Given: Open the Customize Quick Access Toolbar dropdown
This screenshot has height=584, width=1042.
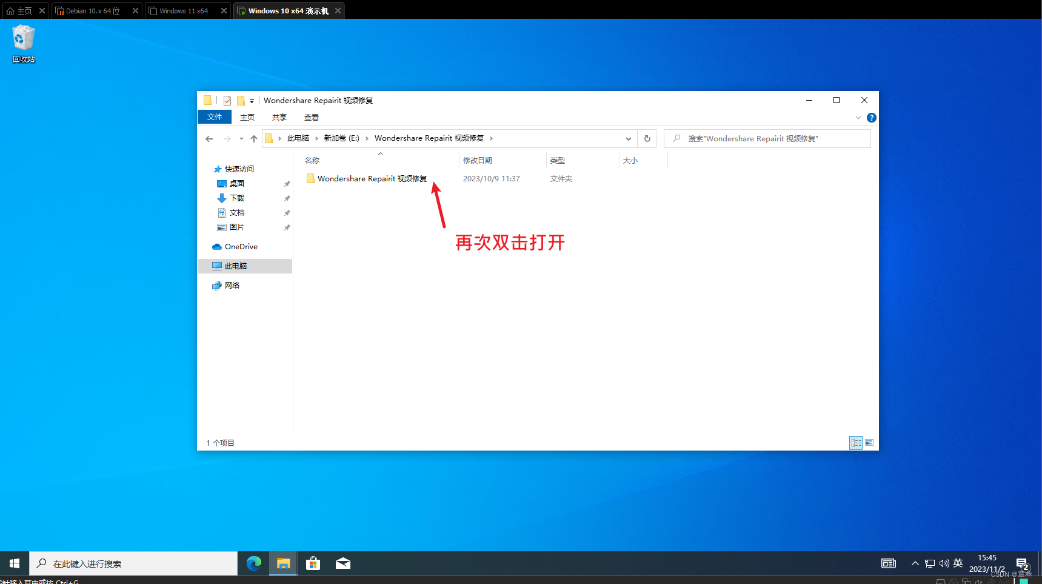Looking at the screenshot, I should (252, 101).
